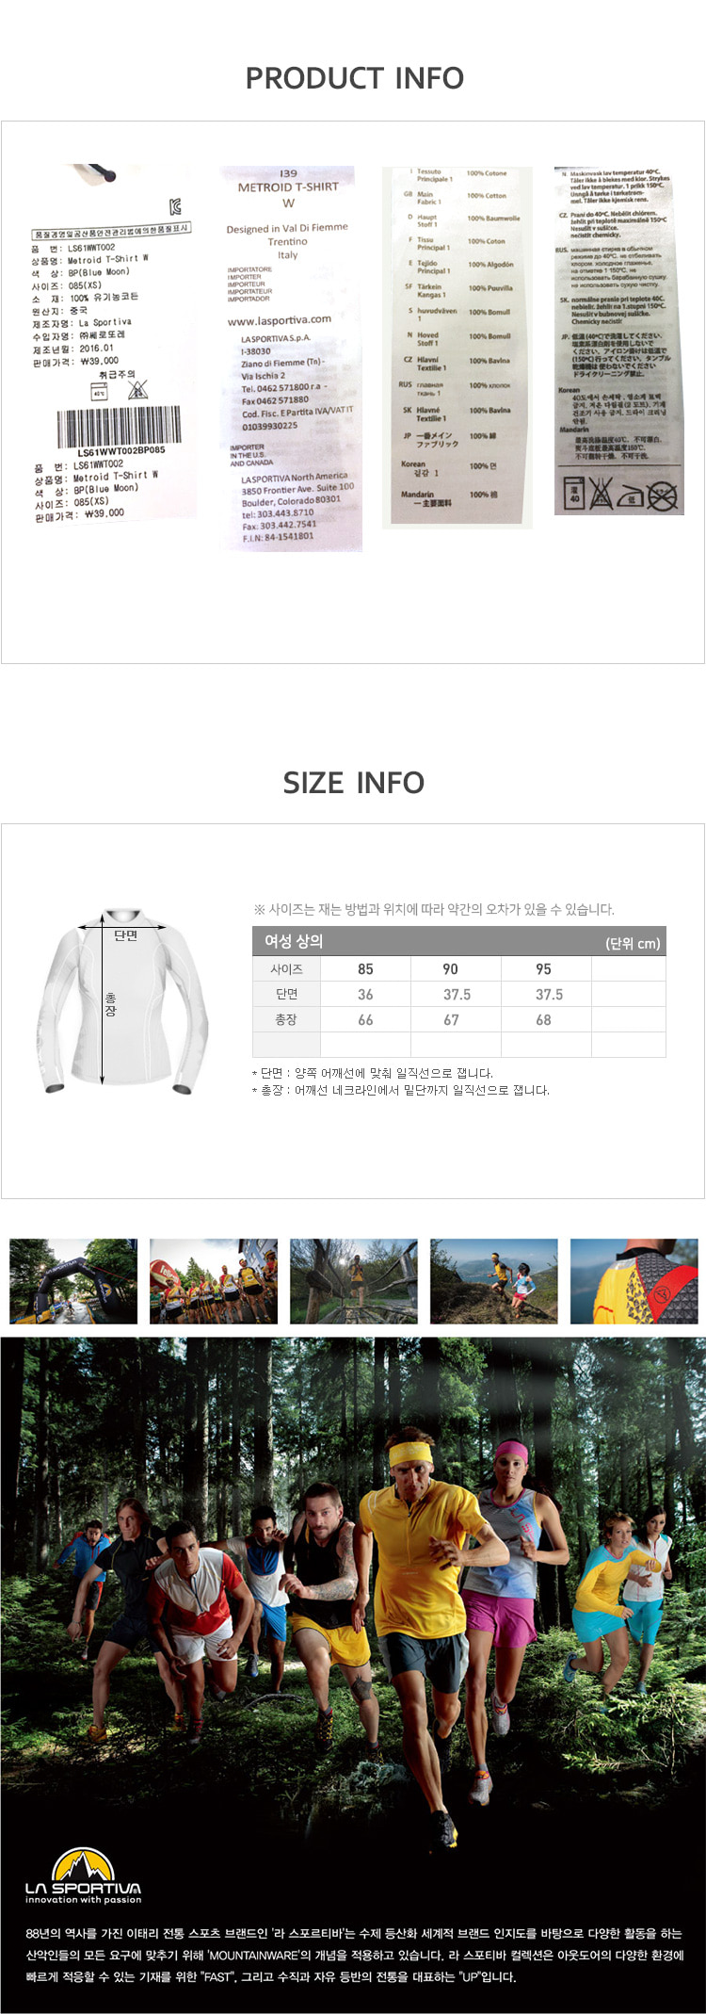
Task: Click the low-heat iron symbol on the care label
Action: (x=632, y=495)
